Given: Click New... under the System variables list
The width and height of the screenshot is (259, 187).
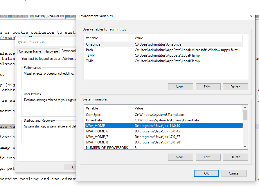Looking at the screenshot, I should point(180,157).
